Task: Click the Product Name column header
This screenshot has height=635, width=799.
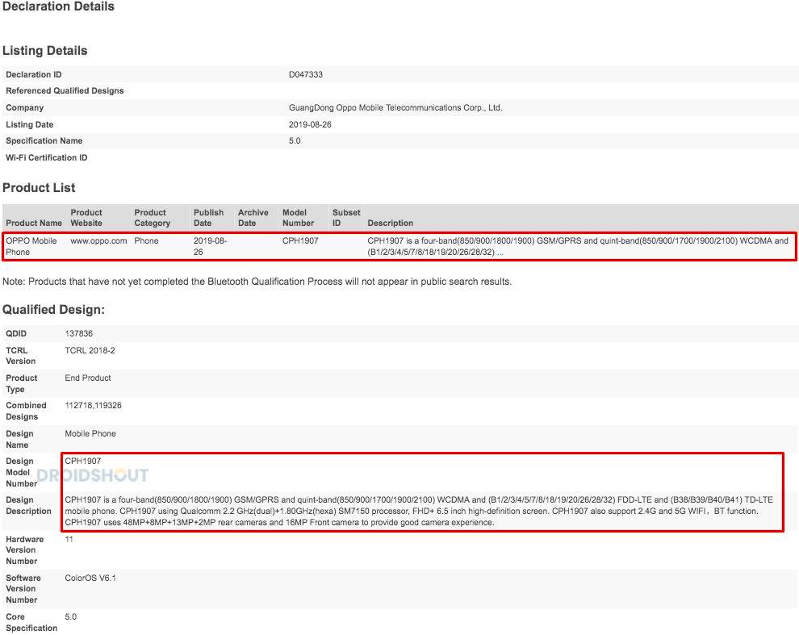Action: tap(34, 224)
